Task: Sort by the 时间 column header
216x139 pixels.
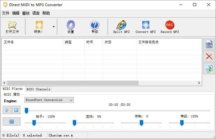Action: pos(94,42)
